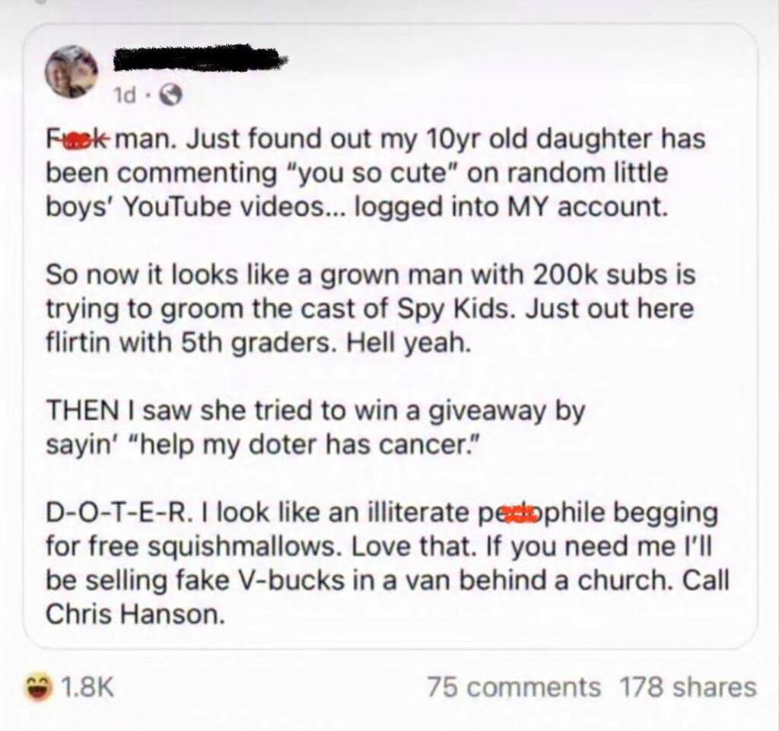This screenshot has height=731, width=779.
Task: Open the post author's profile picture
Action: point(72,70)
